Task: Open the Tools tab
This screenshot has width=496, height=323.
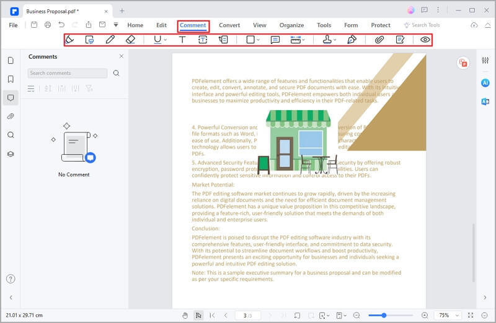Action: pos(324,25)
